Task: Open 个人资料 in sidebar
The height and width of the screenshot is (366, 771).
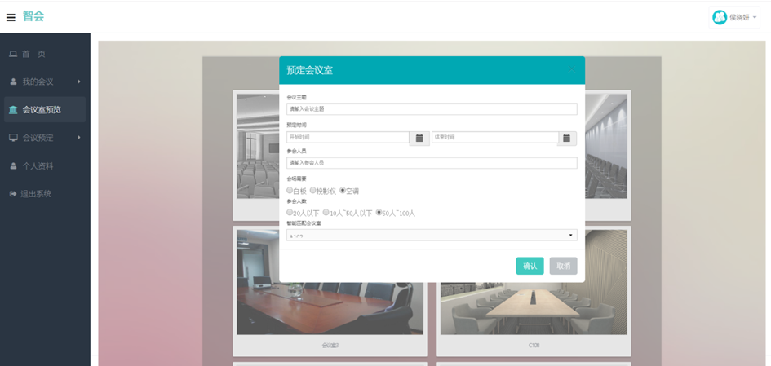Action: point(45,166)
